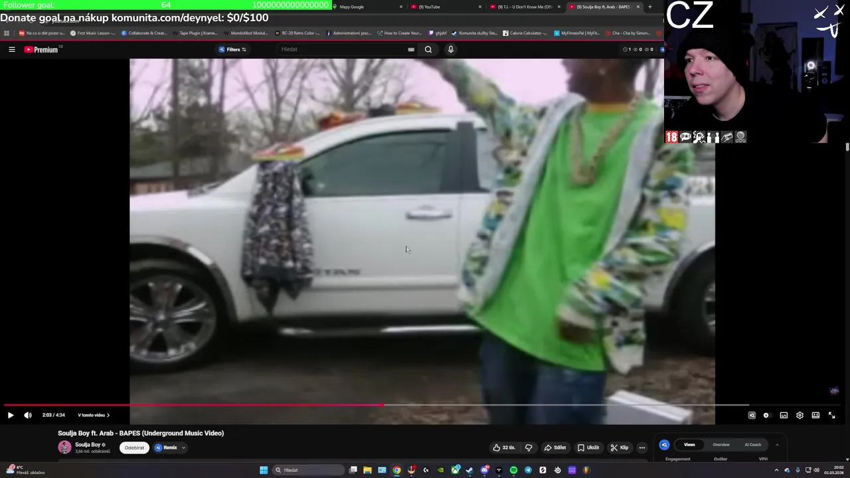Share the video via Sdílet
Screen dimensions: 850x478
coord(555,447)
